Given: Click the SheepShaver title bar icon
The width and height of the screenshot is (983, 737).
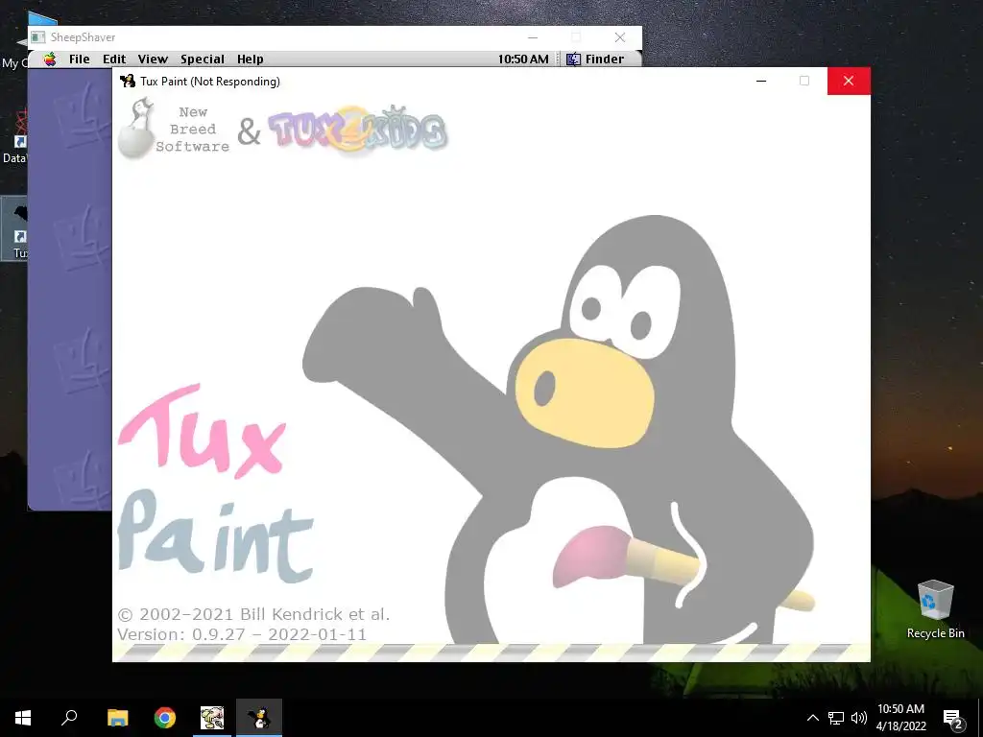Looking at the screenshot, I should 38,37.
